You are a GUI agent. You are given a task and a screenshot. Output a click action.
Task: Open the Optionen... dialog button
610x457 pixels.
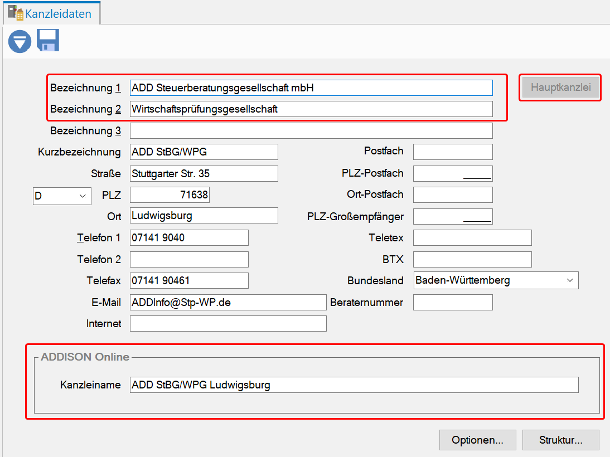click(x=477, y=440)
